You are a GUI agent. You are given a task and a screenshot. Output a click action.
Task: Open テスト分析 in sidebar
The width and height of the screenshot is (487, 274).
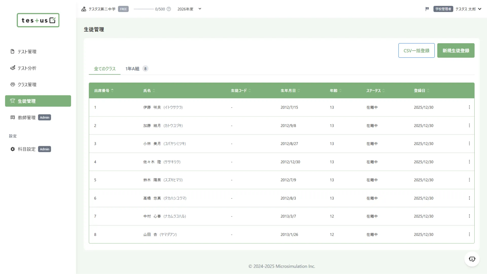coord(38,68)
